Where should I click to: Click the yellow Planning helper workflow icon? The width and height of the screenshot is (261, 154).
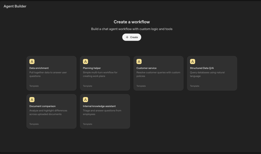85,61
